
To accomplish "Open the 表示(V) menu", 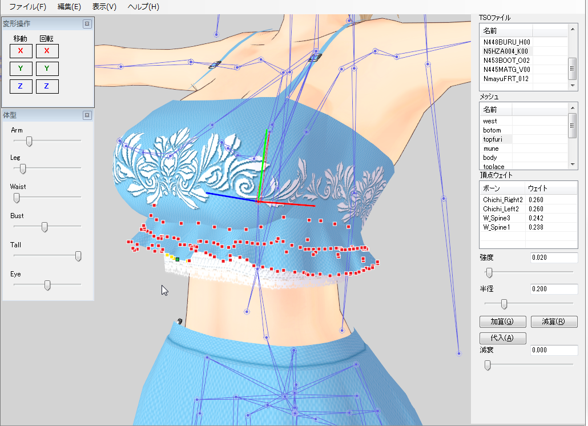I will 104,7.
